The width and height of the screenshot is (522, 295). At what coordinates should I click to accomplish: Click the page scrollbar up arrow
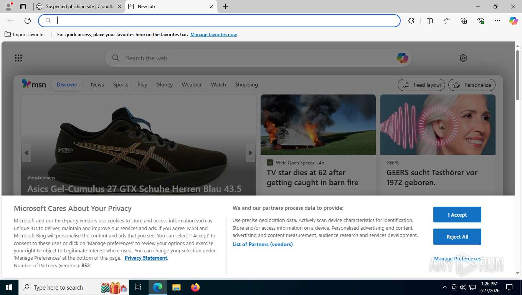pos(517,46)
